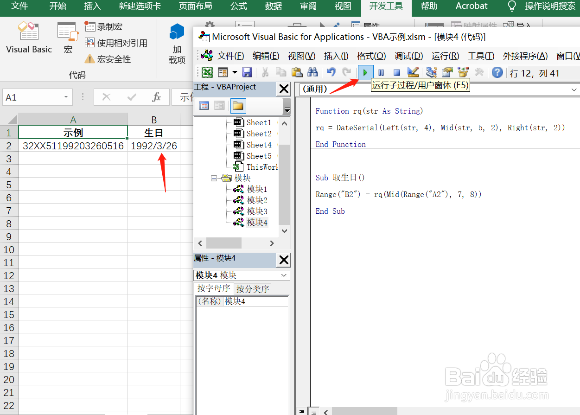Run the sub with green play button
Screen dimensions: 580x415
point(365,72)
